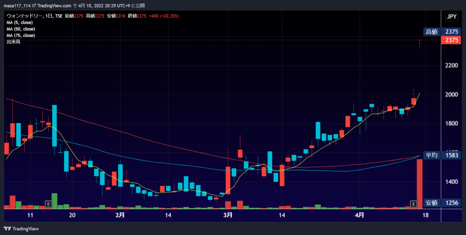Click the 1400 price axis value
This screenshot has width=466, height=235.
pyautogui.click(x=451, y=182)
